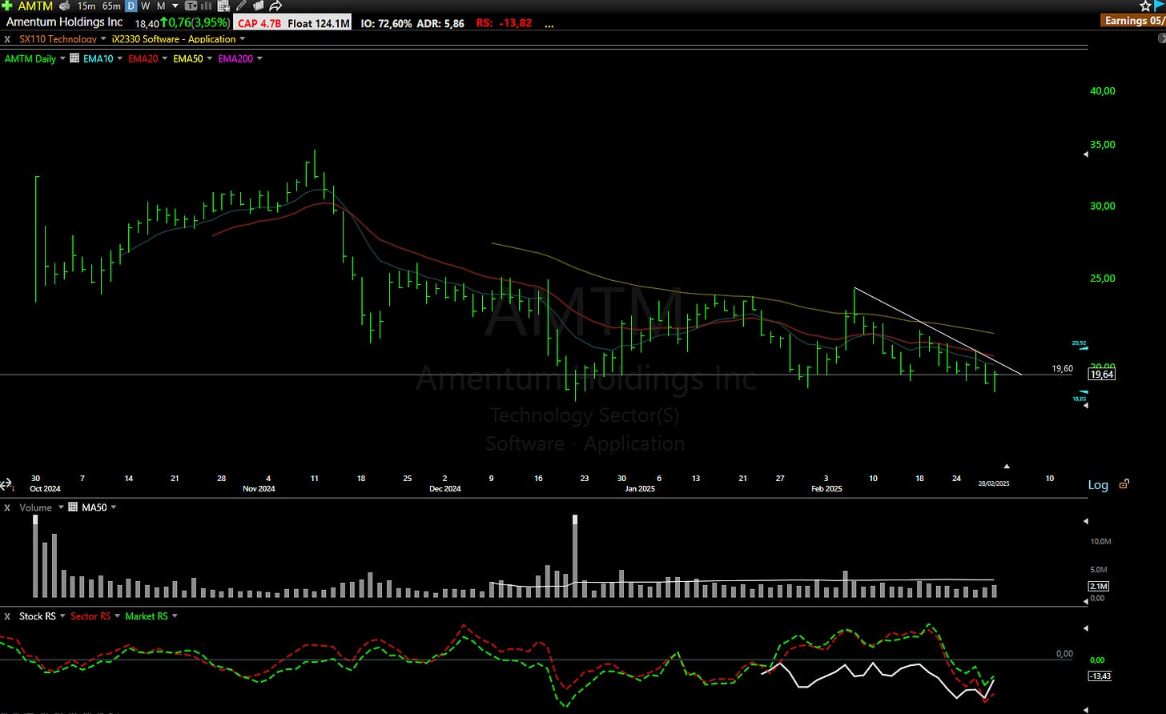The image size is (1166, 714).
Task: Click the lock icon beside Log
Action: pos(1124,484)
